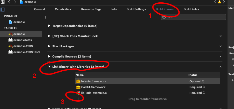Select the CallKit.framework row
This screenshot has width=234, height=109.
148,87
